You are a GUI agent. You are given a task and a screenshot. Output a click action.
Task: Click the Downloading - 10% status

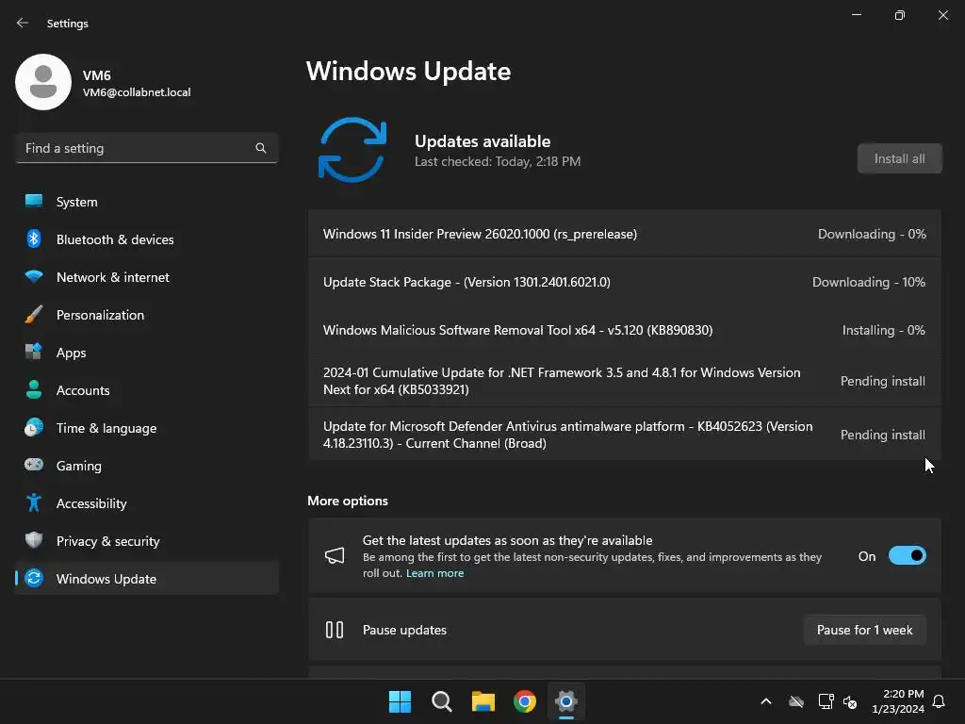pos(868,282)
